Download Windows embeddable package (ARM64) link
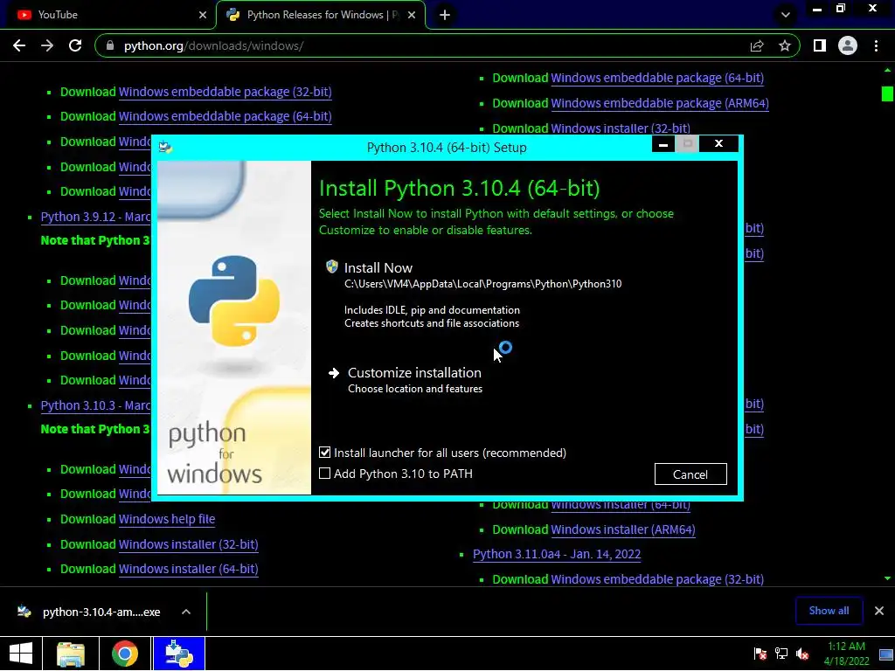 (659, 103)
